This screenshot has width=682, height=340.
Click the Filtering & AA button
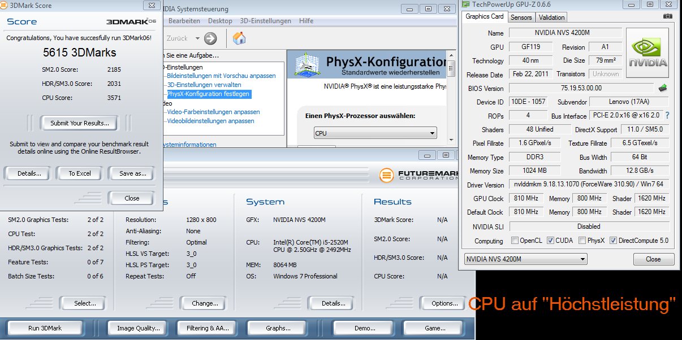(208, 328)
